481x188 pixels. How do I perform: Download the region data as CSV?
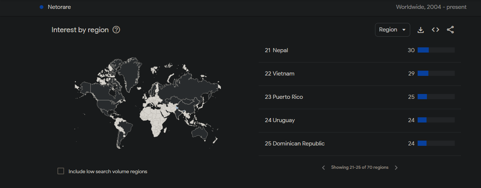(421, 30)
